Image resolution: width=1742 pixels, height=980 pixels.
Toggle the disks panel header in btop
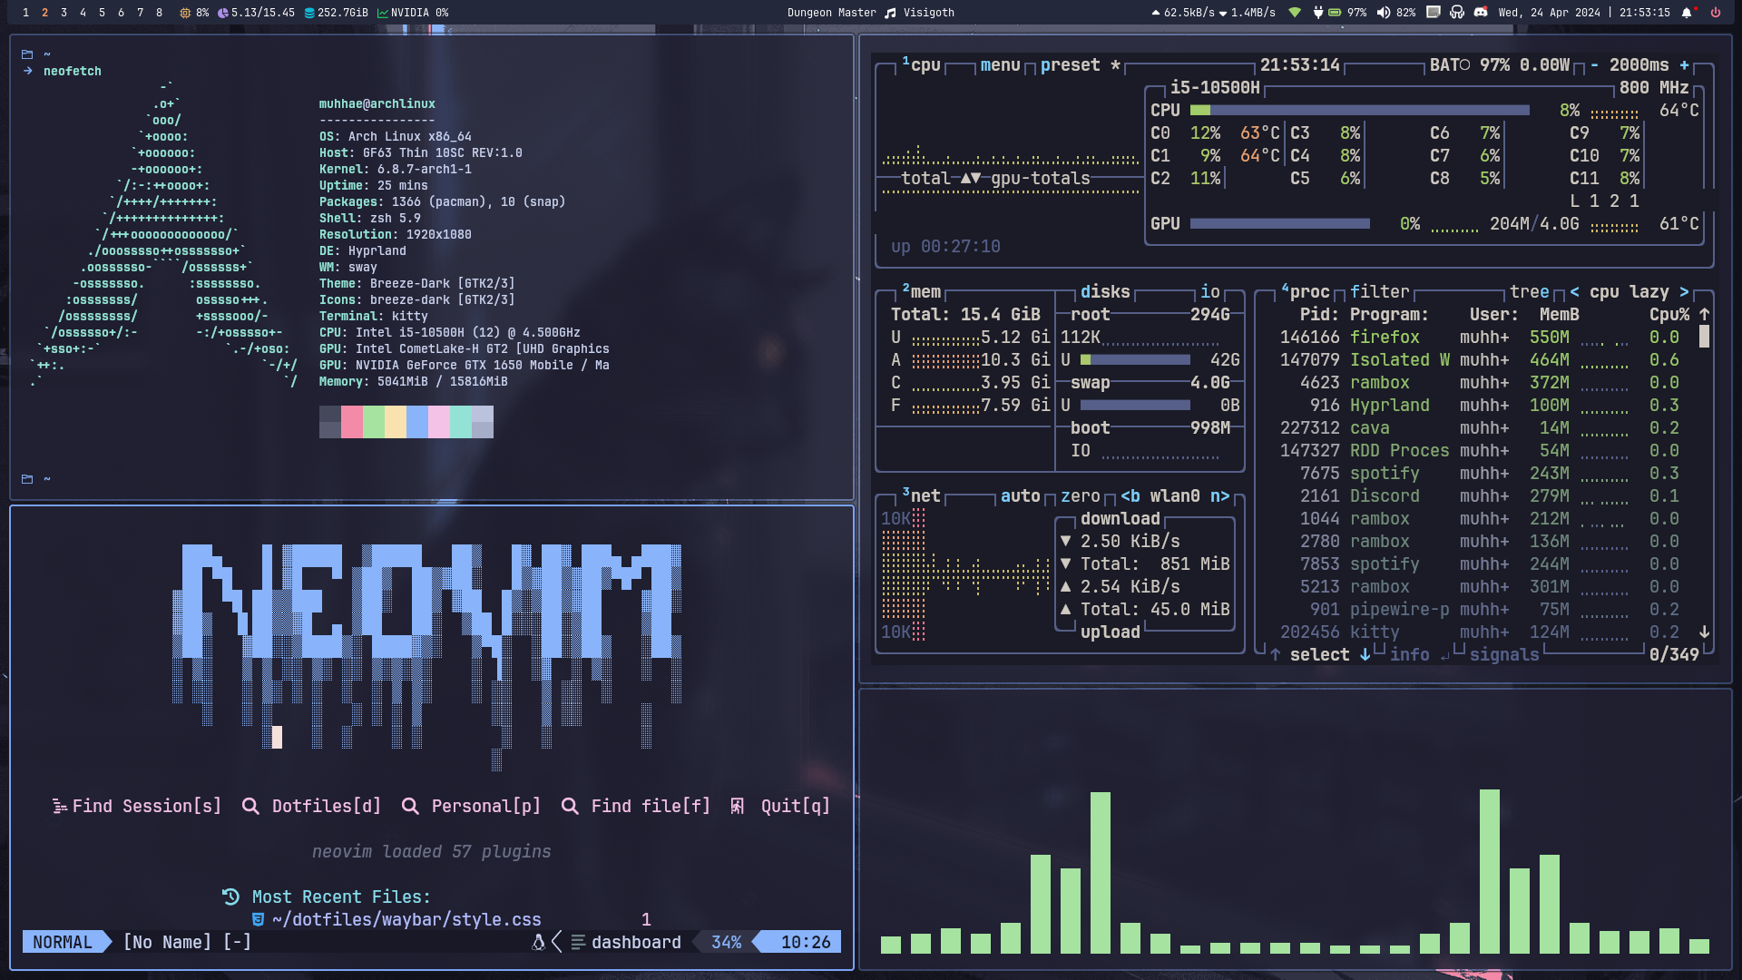coord(1105,291)
